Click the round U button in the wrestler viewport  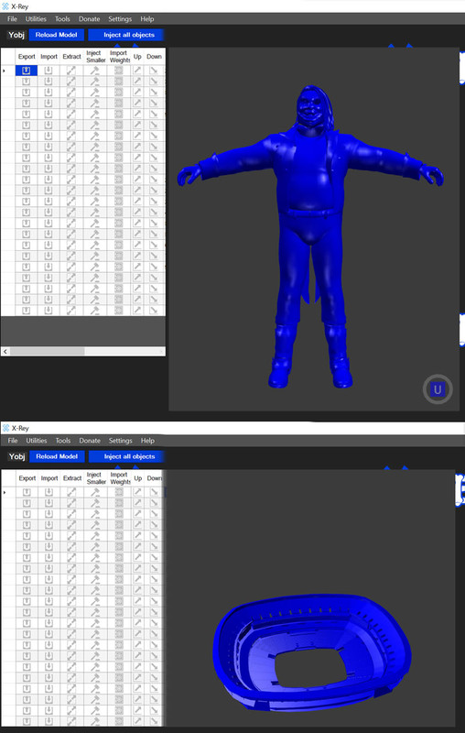[438, 388]
